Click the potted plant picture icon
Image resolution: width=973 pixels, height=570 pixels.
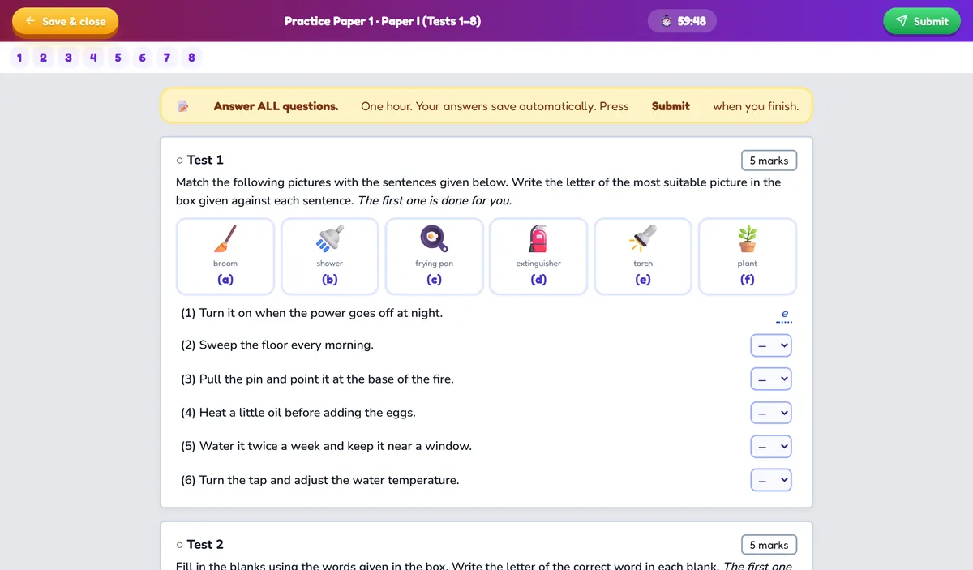(x=747, y=238)
